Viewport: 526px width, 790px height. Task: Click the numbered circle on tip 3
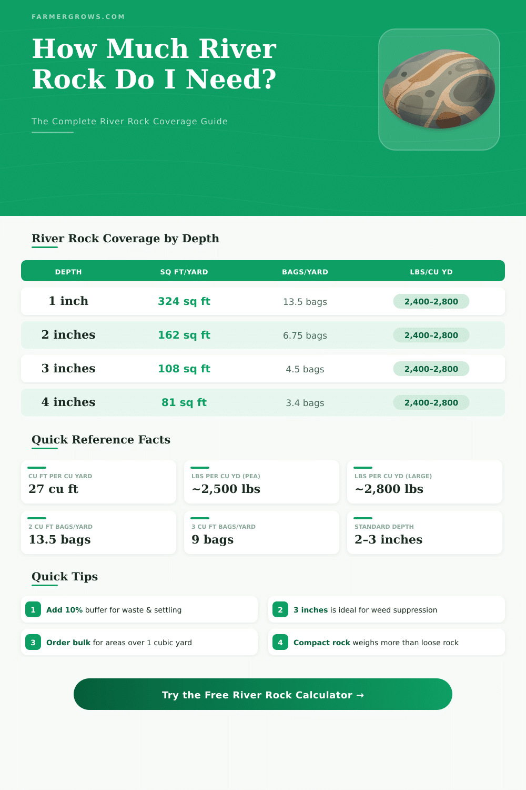point(33,642)
